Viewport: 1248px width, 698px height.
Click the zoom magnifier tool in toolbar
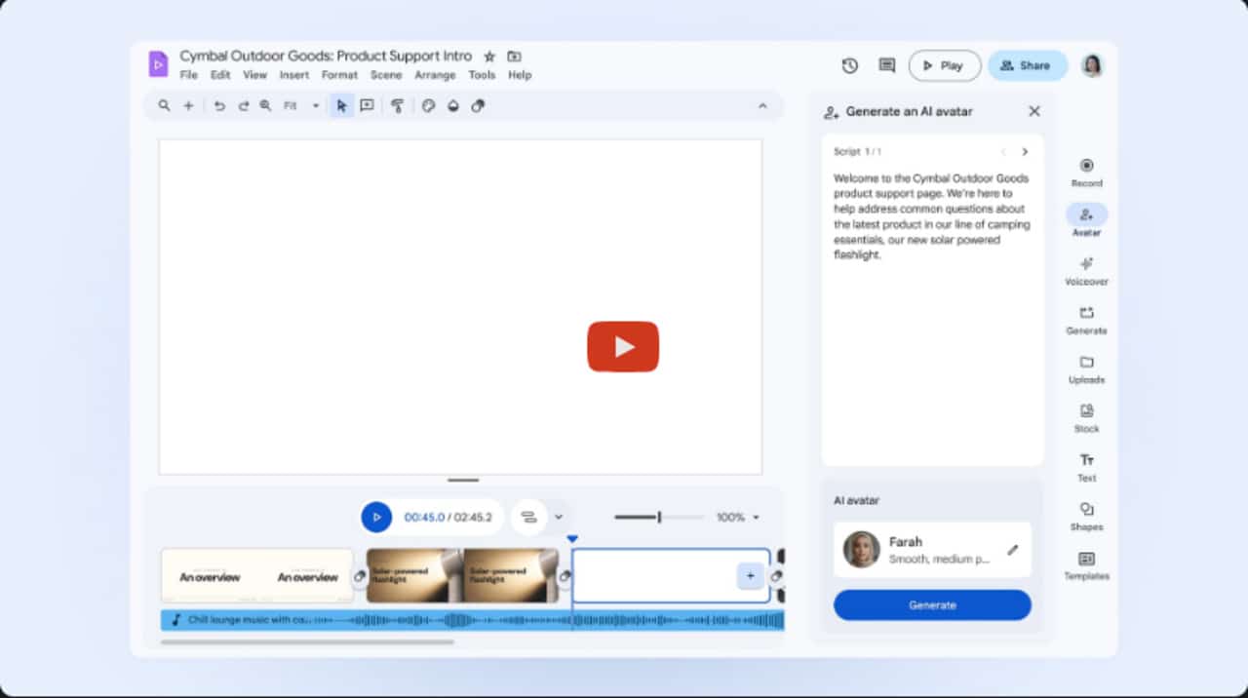266,105
